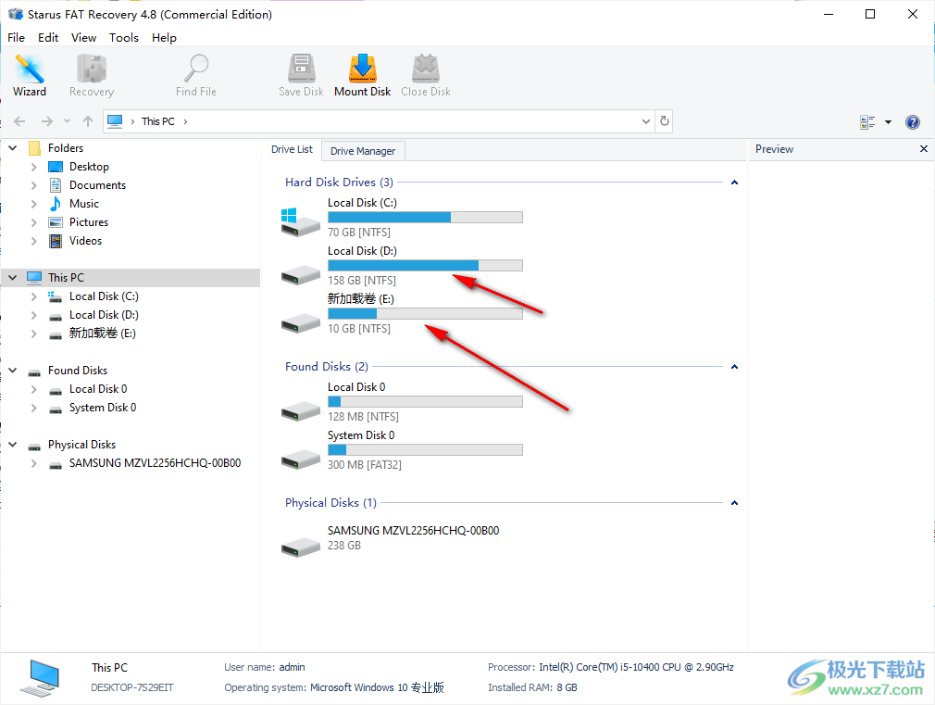Switch to the Drive Manager tab
Screen dimensions: 935x705
(363, 151)
